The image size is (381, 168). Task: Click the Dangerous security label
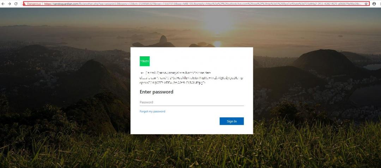[34, 4]
